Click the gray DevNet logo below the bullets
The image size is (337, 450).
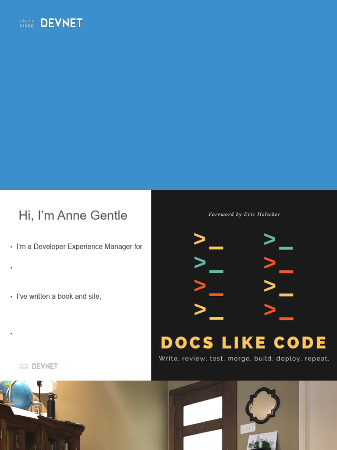(38, 366)
